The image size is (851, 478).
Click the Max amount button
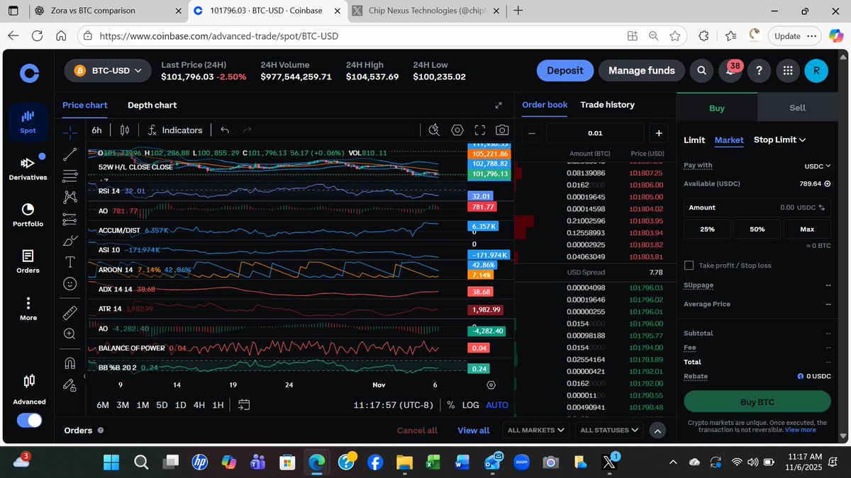pyautogui.click(x=807, y=229)
